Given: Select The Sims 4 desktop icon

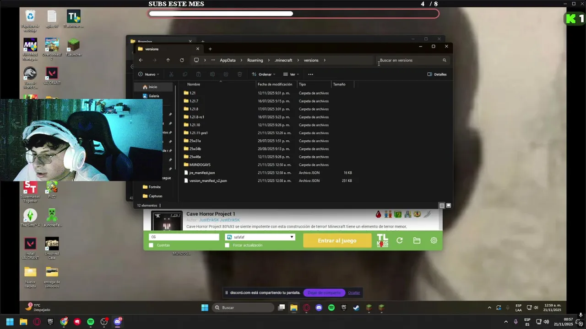Looking at the screenshot, I should pos(30,218).
